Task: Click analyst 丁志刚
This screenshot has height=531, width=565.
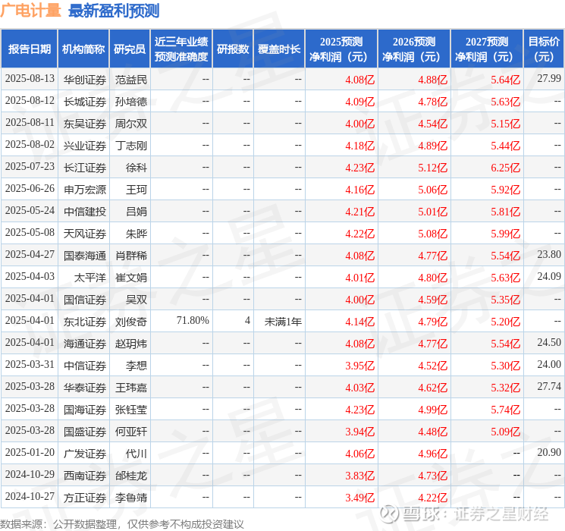Action: pos(130,146)
